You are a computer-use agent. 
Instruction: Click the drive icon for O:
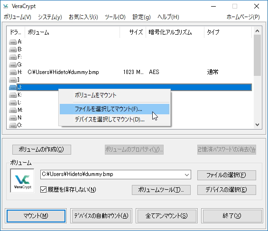click(x=13, y=125)
